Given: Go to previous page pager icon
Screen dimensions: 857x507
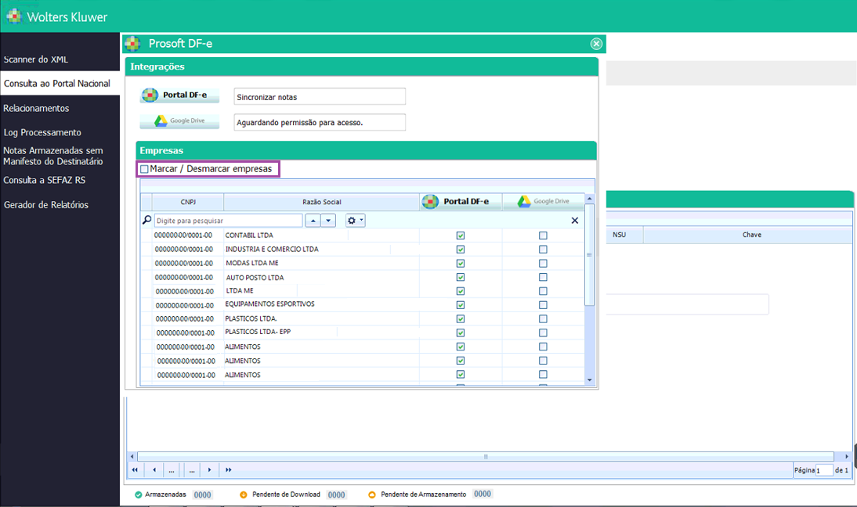Looking at the screenshot, I should click(x=154, y=470).
